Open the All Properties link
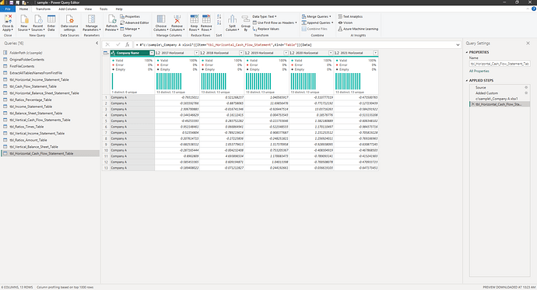 click(x=479, y=71)
